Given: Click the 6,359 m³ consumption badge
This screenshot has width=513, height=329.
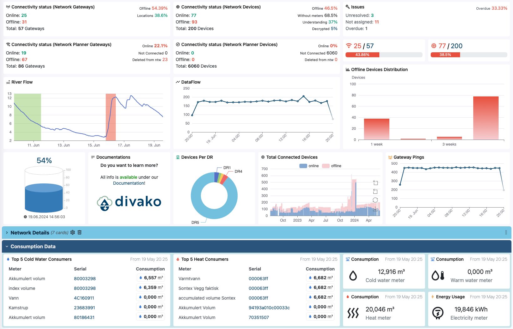Looking at the screenshot, I should [151, 287].
